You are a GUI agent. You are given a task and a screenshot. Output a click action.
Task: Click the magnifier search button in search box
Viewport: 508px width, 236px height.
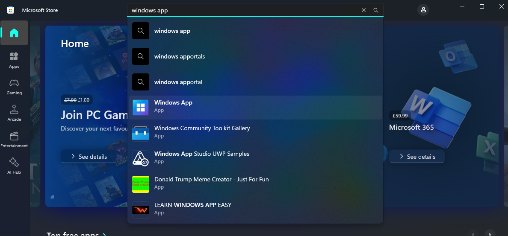coord(376,10)
